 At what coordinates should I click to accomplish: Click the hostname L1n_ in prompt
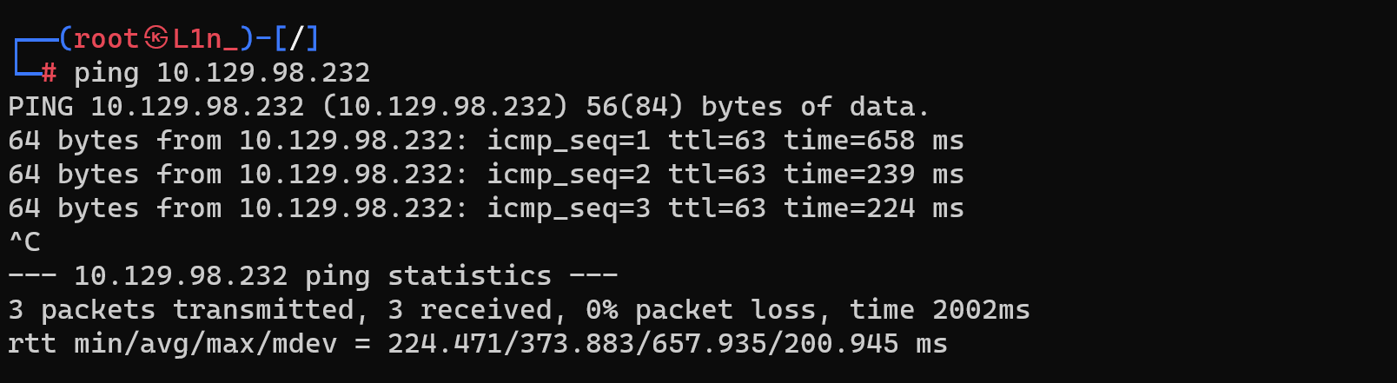point(206,38)
